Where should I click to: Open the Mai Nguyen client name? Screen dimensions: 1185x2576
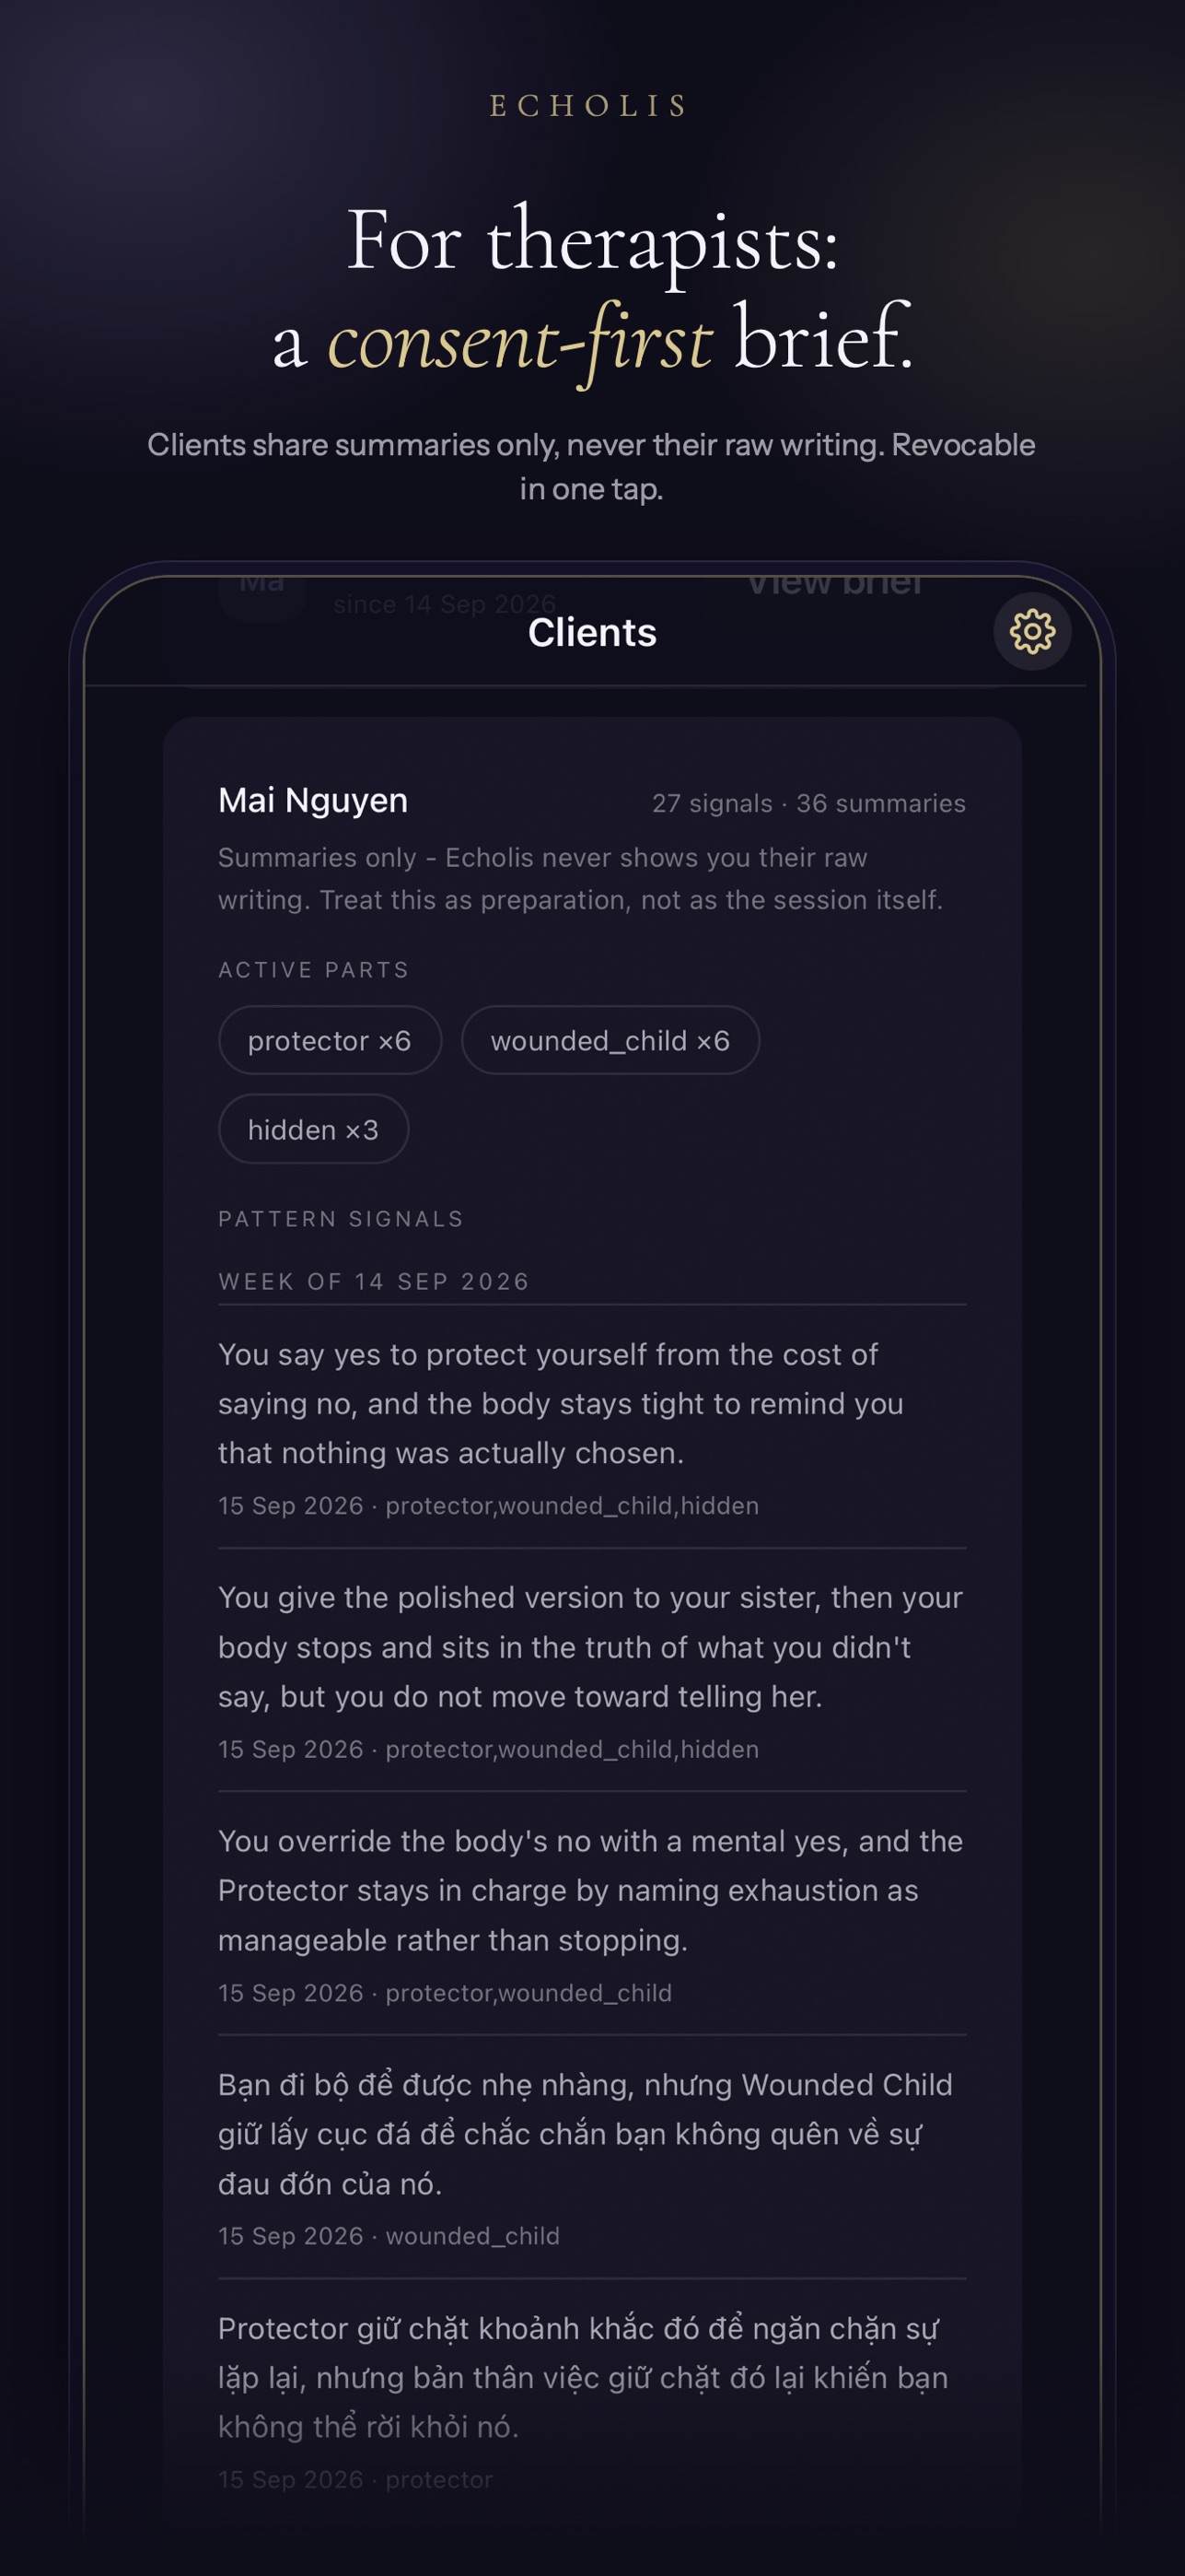(313, 800)
